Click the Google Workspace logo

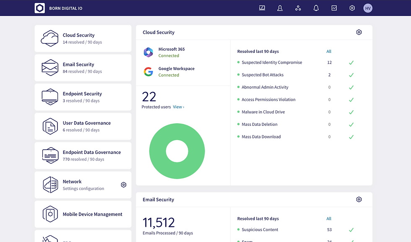[x=148, y=72]
